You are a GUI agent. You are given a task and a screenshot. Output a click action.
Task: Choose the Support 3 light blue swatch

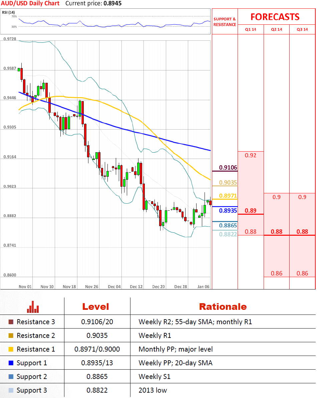tap(11, 391)
